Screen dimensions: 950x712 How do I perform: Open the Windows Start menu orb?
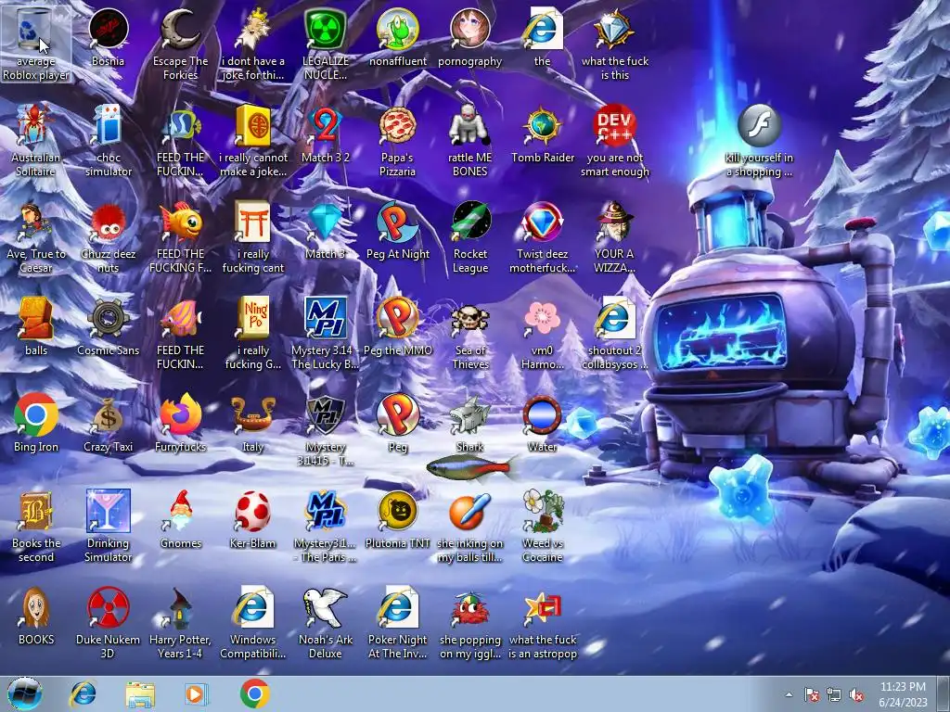tap(25, 693)
